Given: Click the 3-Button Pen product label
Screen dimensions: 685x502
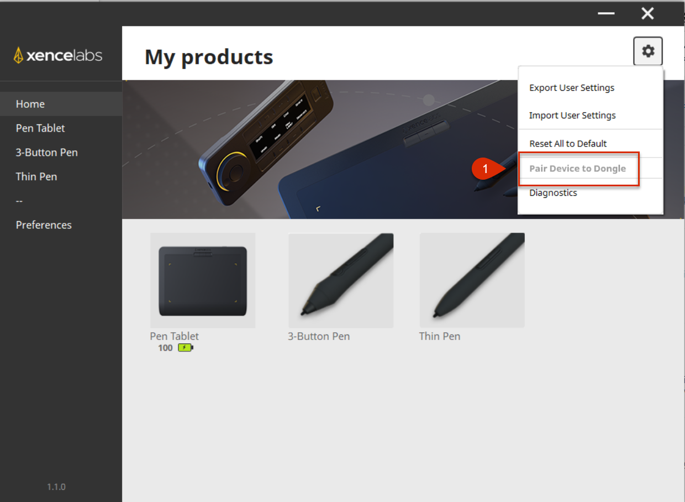Looking at the screenshot, I should 319,336.
